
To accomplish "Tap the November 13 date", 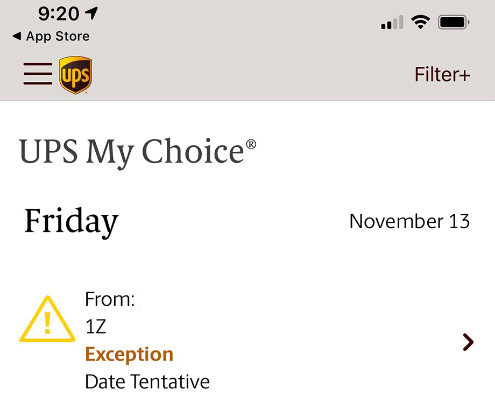I will [409, 221].
